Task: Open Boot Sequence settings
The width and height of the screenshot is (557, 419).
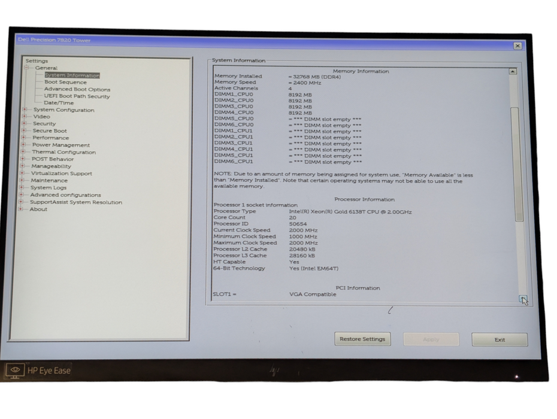Action: 65,82
